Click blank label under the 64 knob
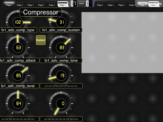The image size is (163, 122). point(19,119)
